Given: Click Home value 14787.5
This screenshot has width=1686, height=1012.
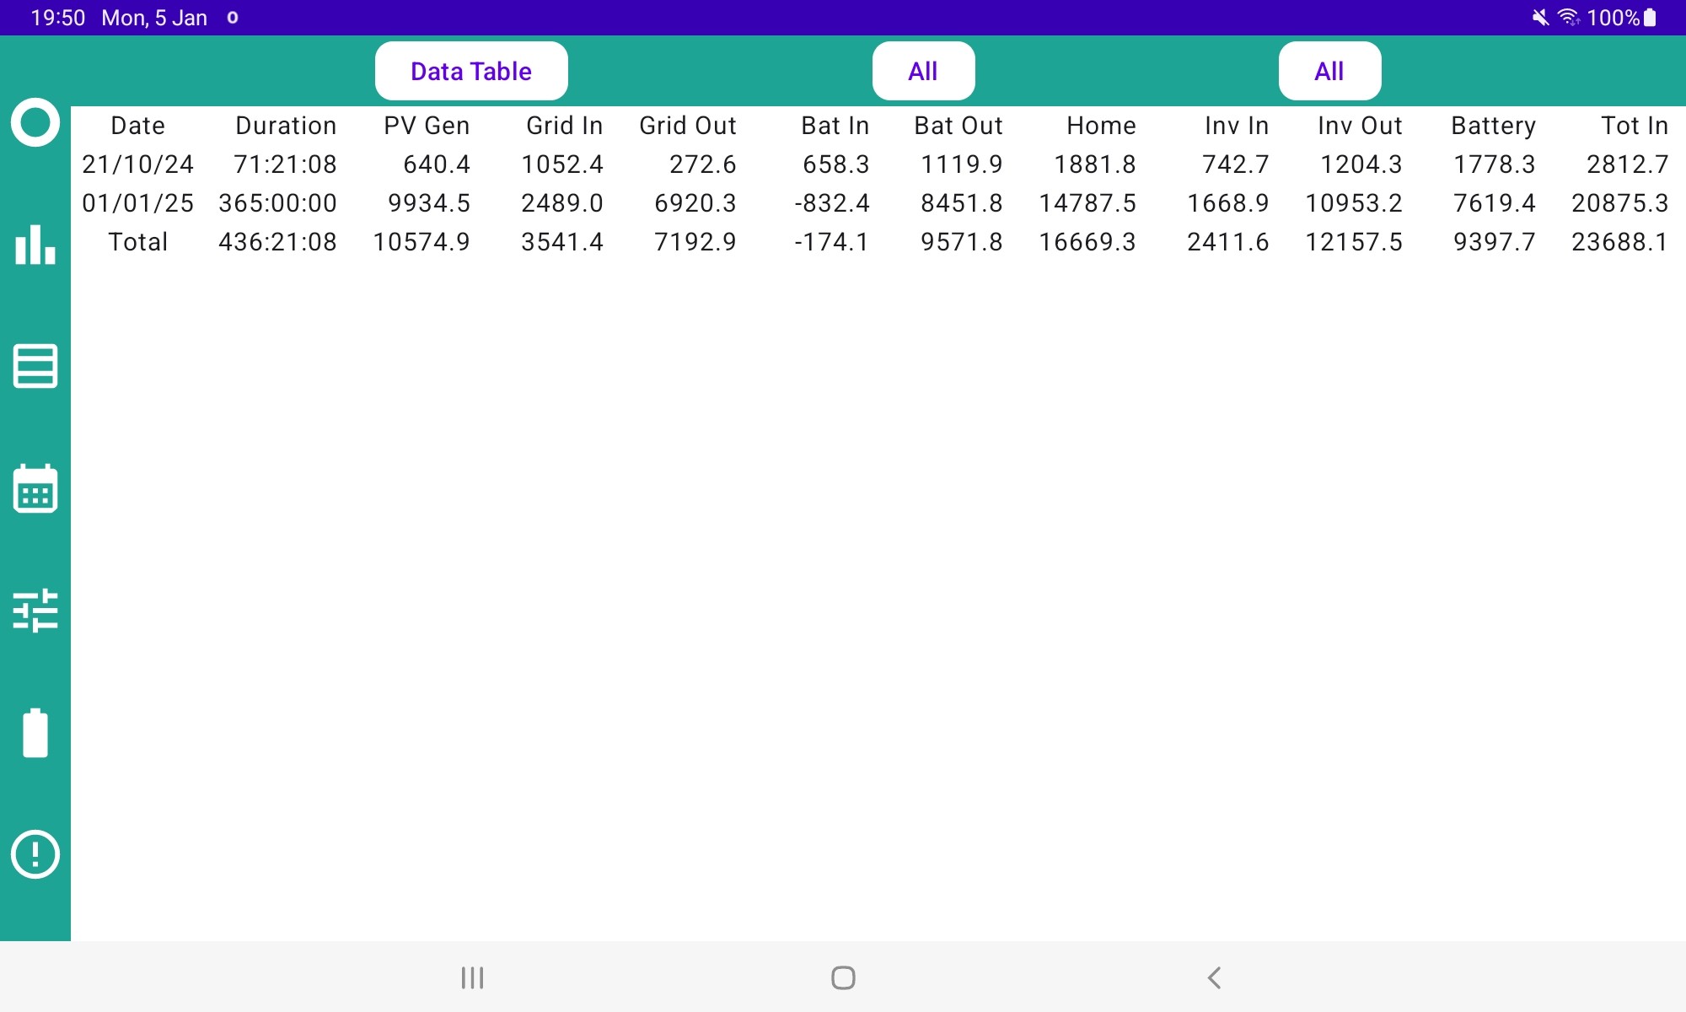Looking at the screenshot, I should tap(1087, 203).
